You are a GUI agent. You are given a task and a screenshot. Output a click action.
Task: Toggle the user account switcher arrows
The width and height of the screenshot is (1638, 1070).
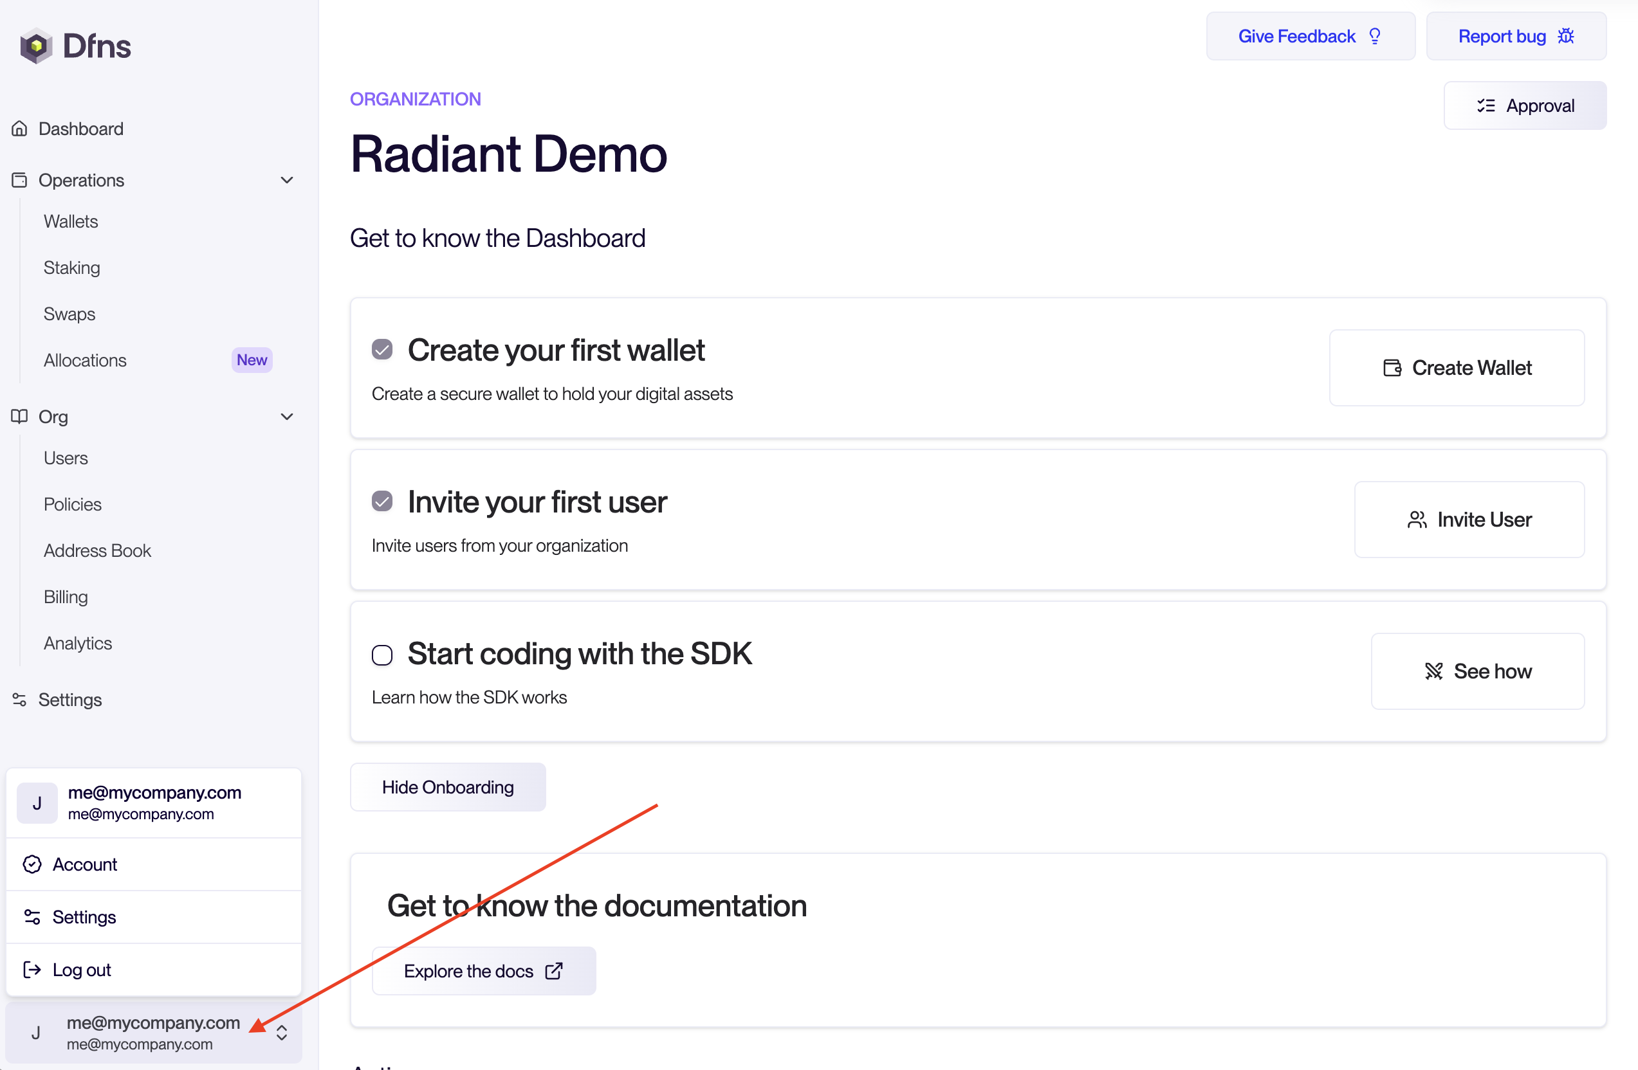[282, 1033]
